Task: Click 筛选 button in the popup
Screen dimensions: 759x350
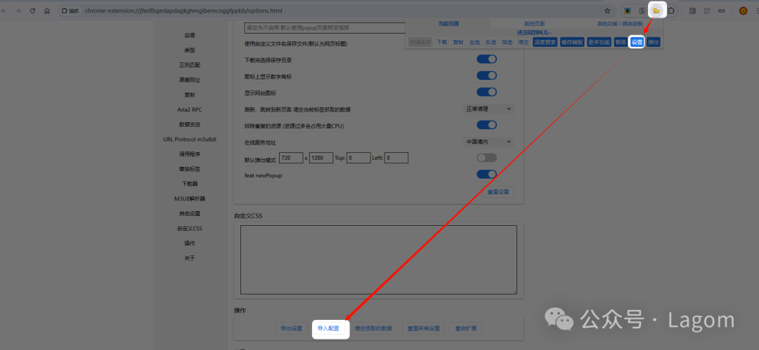Action: (x=507, y=42)
